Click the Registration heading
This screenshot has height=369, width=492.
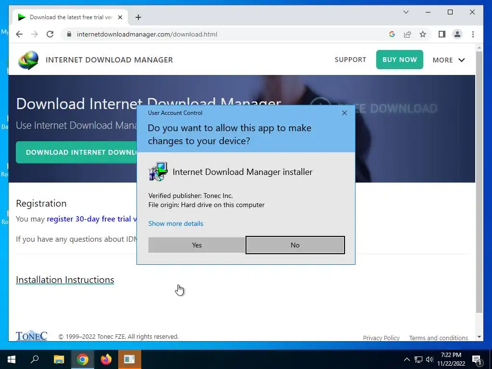[x=41, y=203]
